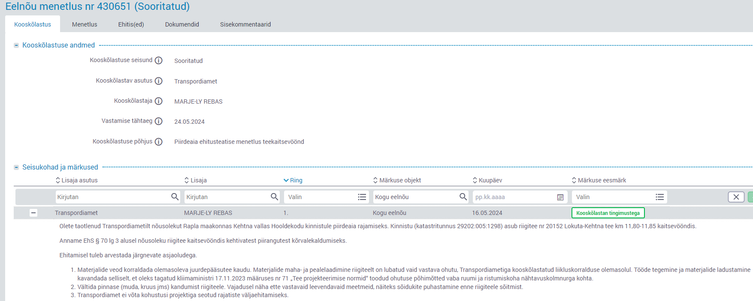Open the Dokumendid tab
The width and height of the screenshot is (753, 301).
tap(182, 24)
